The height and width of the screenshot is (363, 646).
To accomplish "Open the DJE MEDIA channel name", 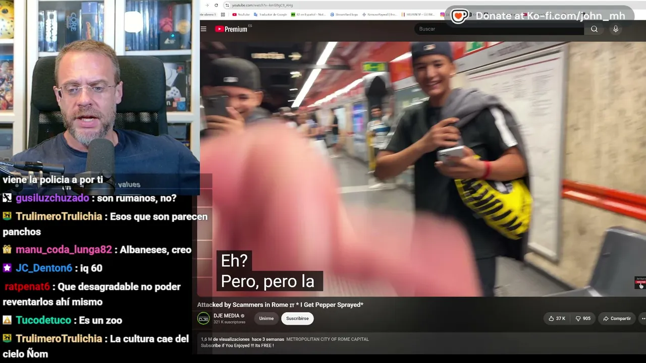I will point(226,316).
